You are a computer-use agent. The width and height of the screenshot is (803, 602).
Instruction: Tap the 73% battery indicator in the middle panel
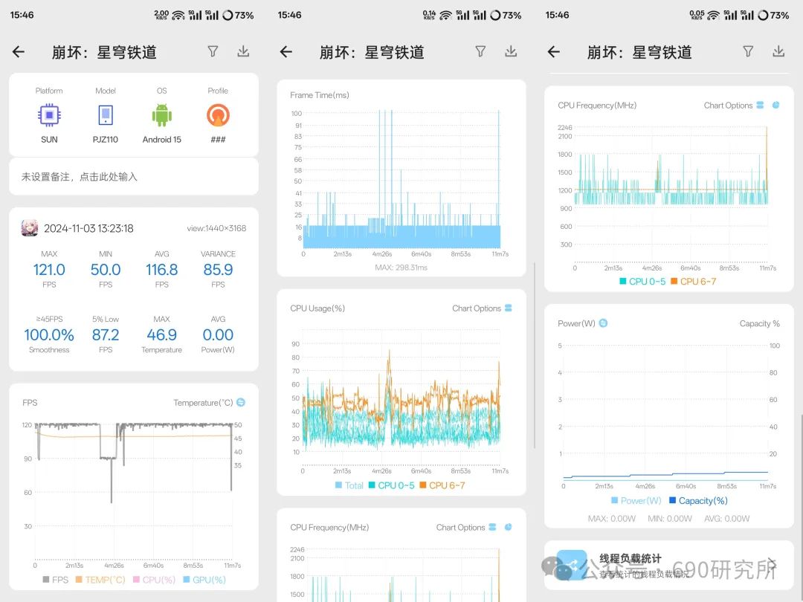506,16
